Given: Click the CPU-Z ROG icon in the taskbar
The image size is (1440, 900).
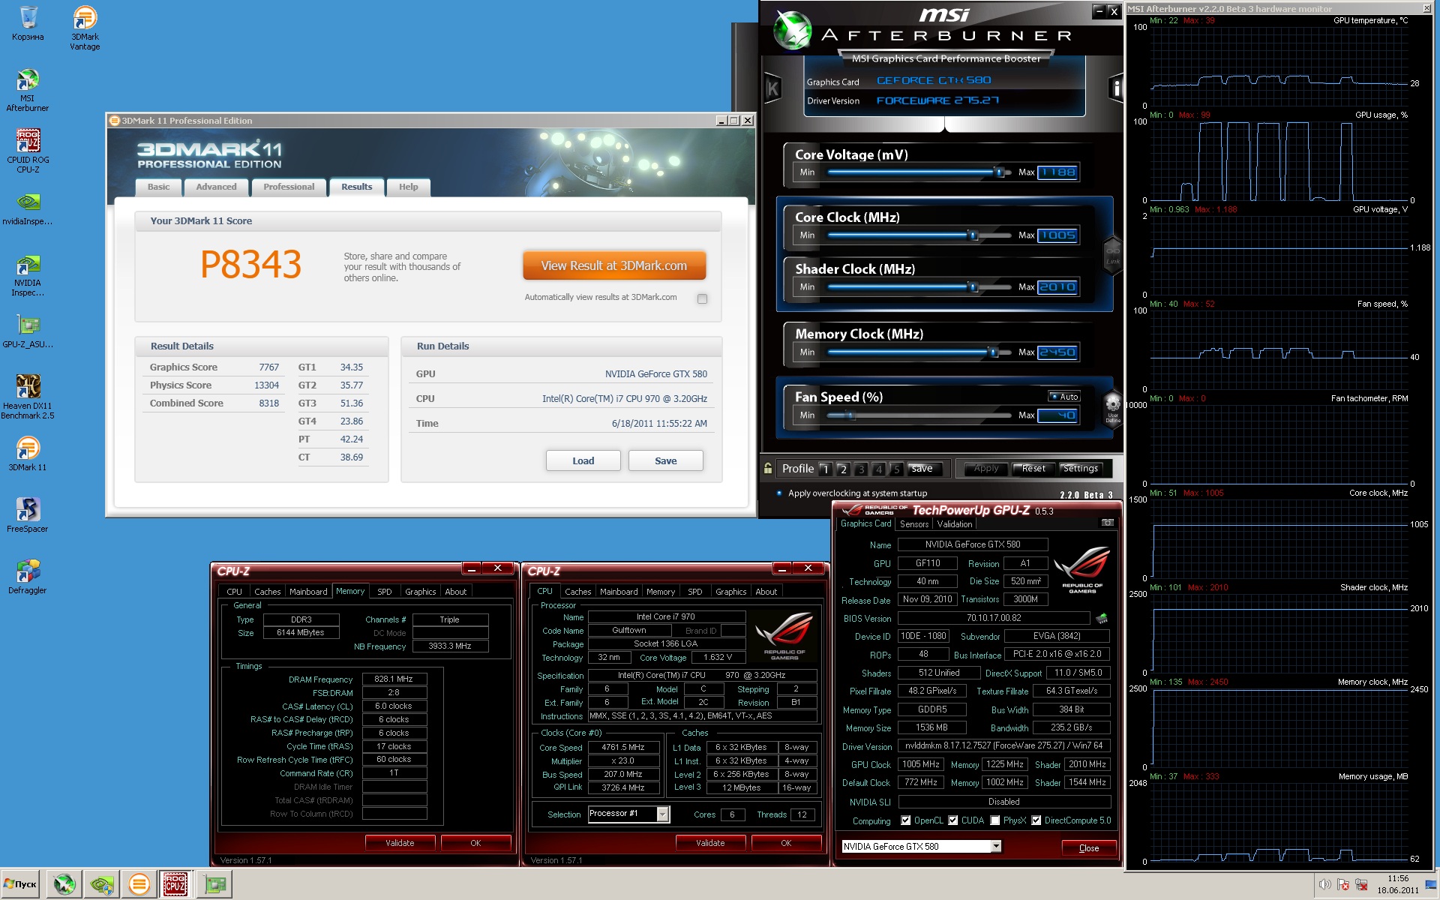Looking at the screenshot, I should coord(175,884).
